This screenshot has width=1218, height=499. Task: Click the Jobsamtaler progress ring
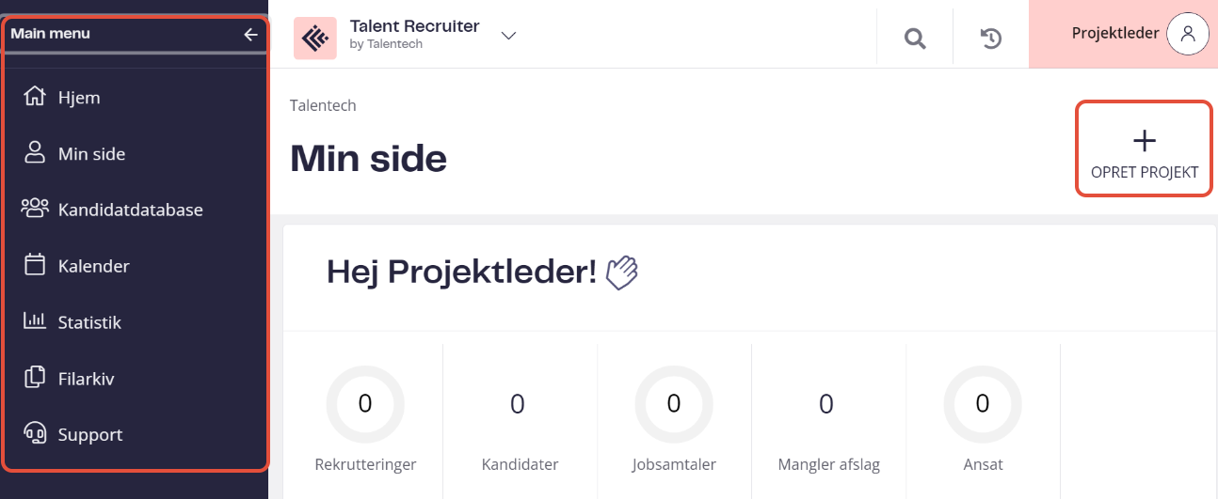[674, 404]
